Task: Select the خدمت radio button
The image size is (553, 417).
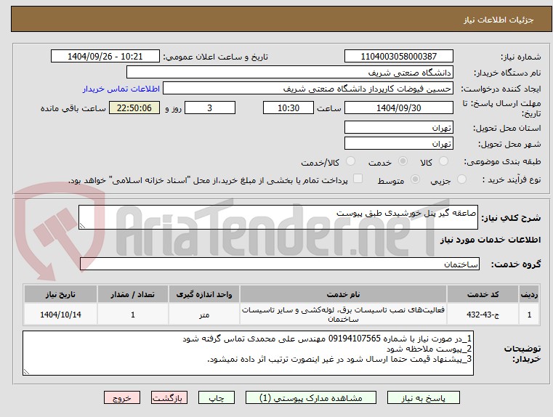Action: click(x=403, y=161)
